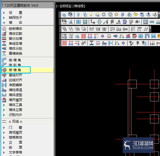The height and width of the screenshot is (156, 160).
Task: Click the blue double arrow offset icon
Action: pyautogui.click(x=110, y=43)
